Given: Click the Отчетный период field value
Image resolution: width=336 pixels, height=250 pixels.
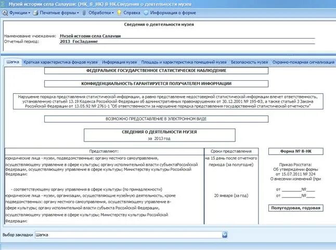Looking at the screenshot, I should (x=187, y=42).
